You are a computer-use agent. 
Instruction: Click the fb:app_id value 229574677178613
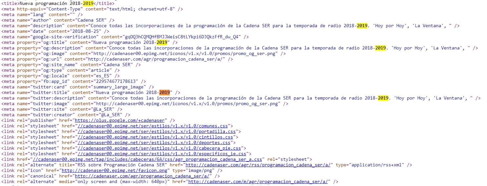tap(116, 81)
